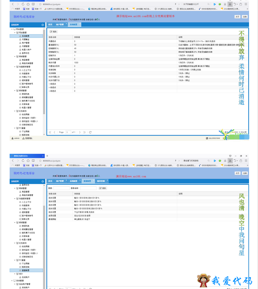Click the back arrow in the upper browser toolbar
This screenshot has width=258, height=289.
[x=13, y=4]
